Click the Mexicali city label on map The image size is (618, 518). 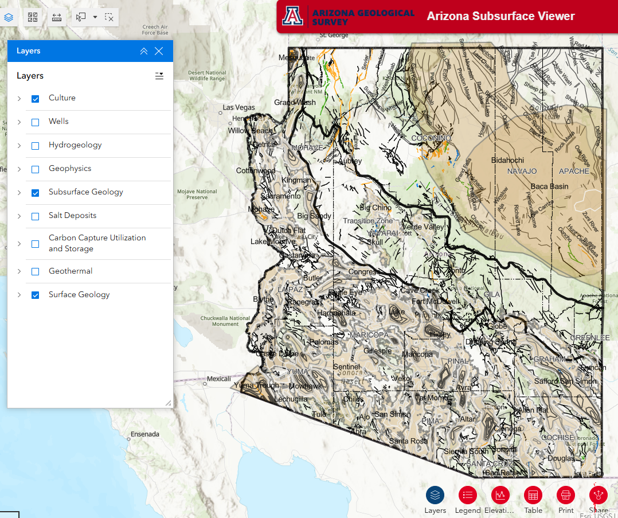coord(219,379)
